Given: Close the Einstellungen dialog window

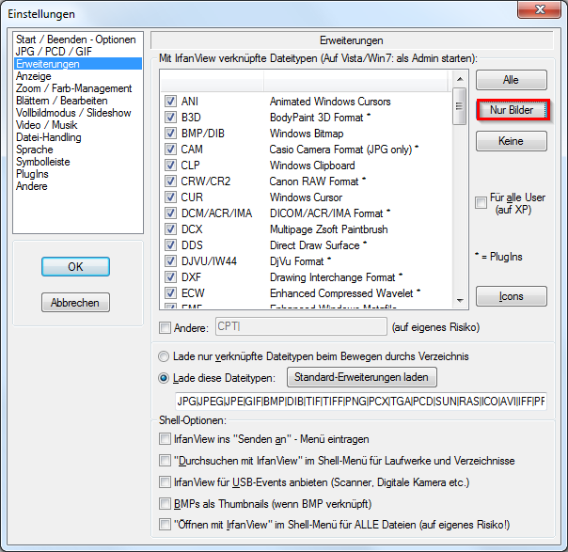Looking at the screenshot, I should 540,9.
